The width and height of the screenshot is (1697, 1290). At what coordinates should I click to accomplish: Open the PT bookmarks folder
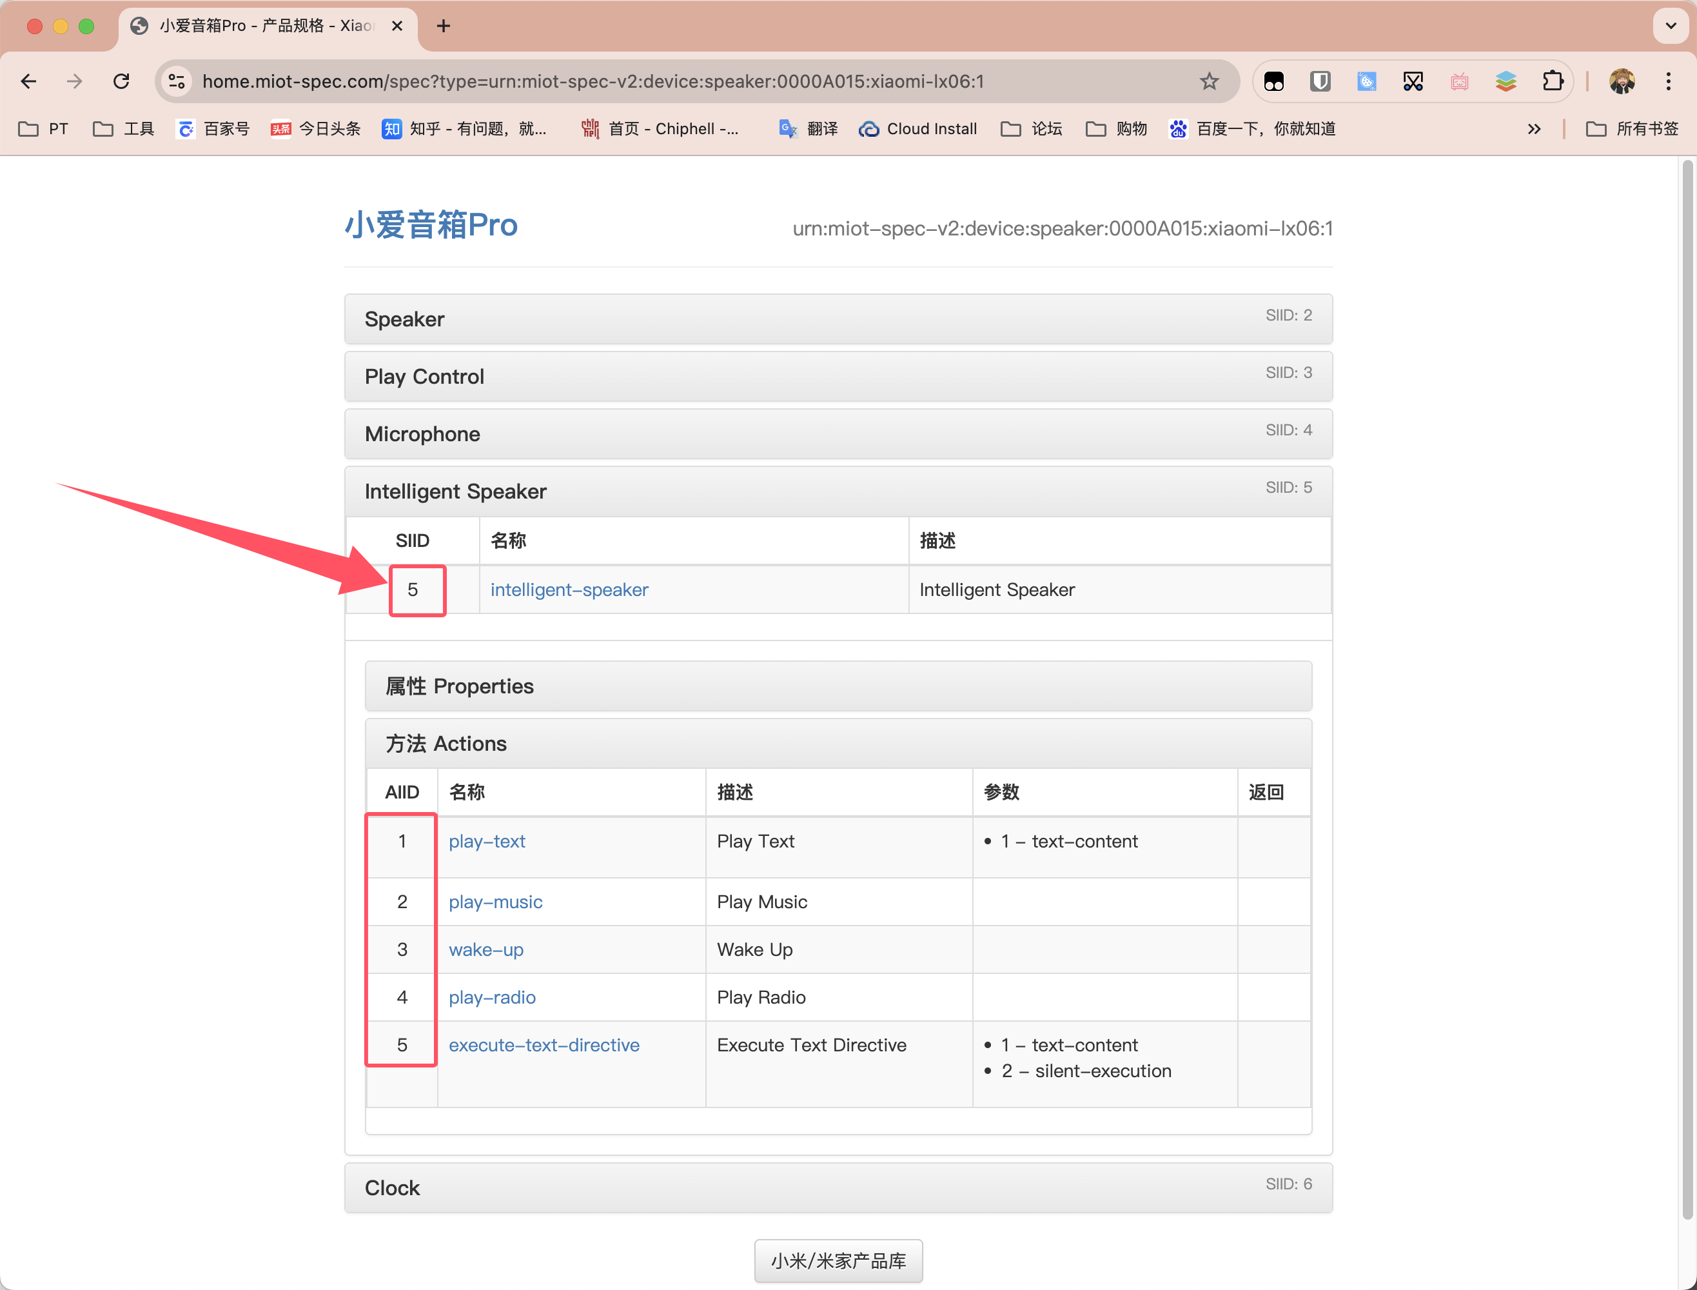coord(44,129)
